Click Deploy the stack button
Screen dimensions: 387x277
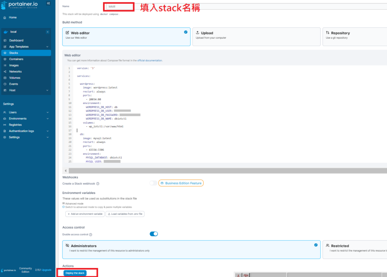(75, 273)
